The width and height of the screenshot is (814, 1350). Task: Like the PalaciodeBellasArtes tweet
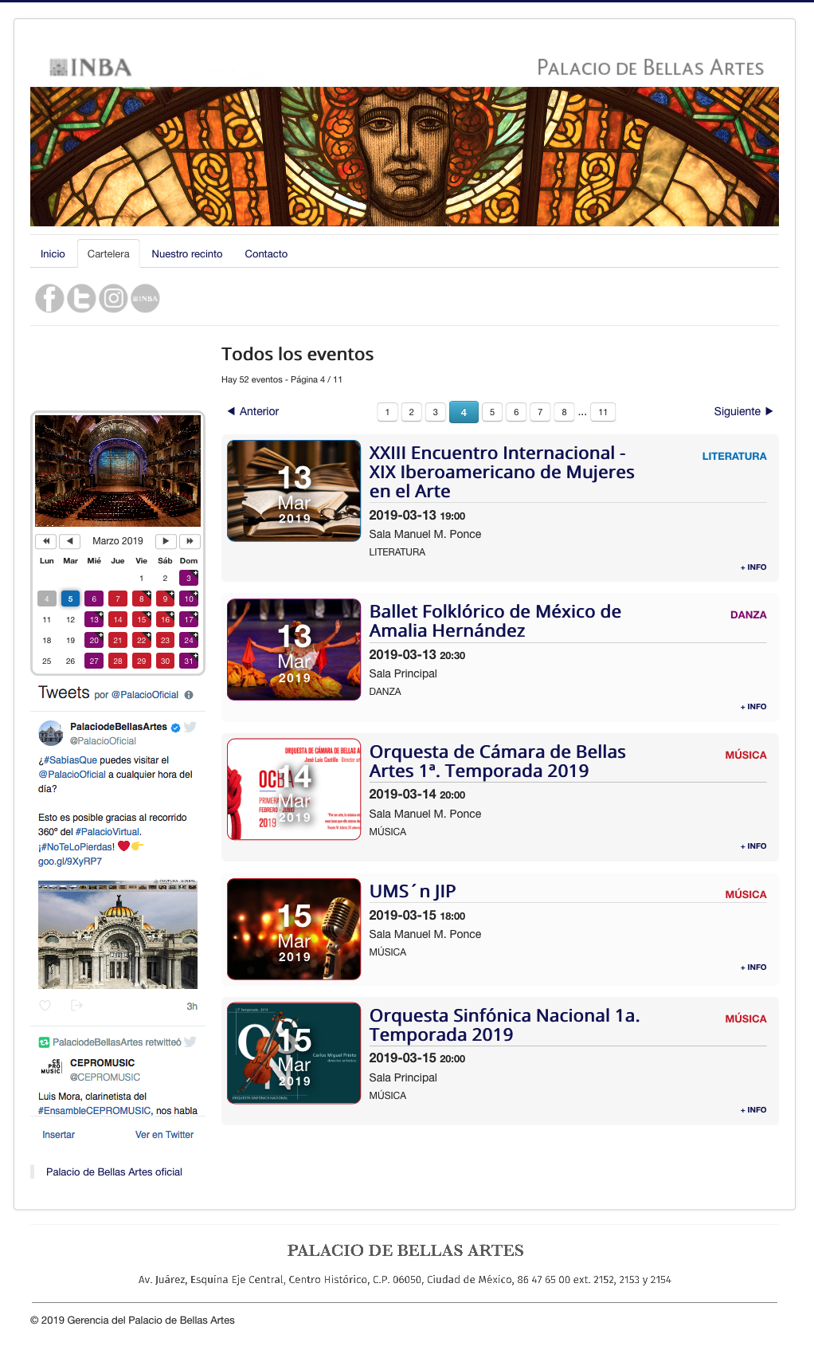(45, 1006)
